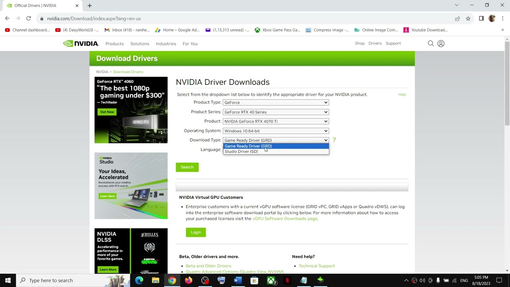The height and width of the screenshot is (287, 510).
Task: Go to Drivers in the header
Action: tap(375, 43)
